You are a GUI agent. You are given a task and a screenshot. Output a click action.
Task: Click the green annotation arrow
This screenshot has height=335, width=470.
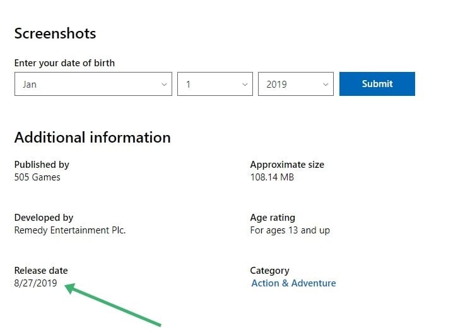[x=113, y=305]
